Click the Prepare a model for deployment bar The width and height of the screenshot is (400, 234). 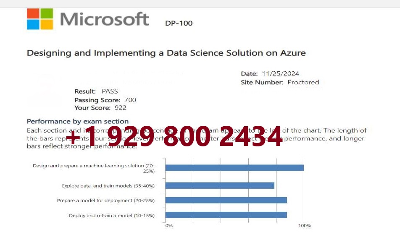(226, 200)
